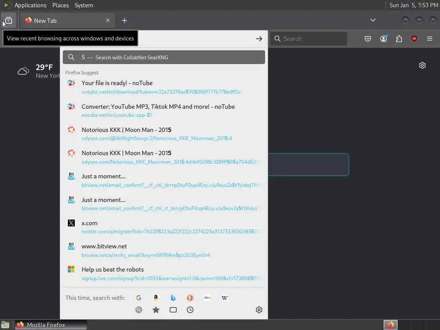Open a new tab with plus button
Screen dimensions: 440x330
124,21
